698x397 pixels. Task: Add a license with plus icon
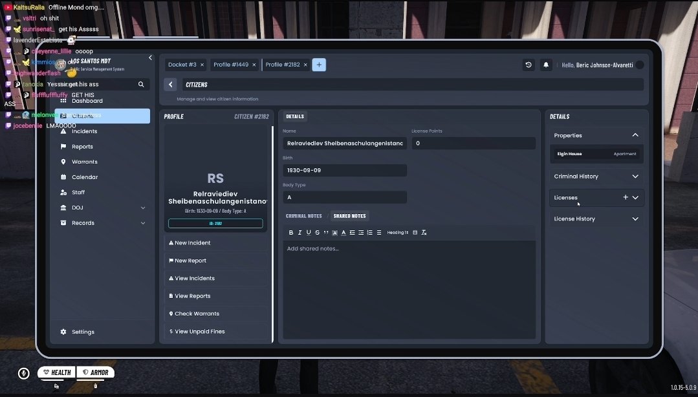point(626,197)
